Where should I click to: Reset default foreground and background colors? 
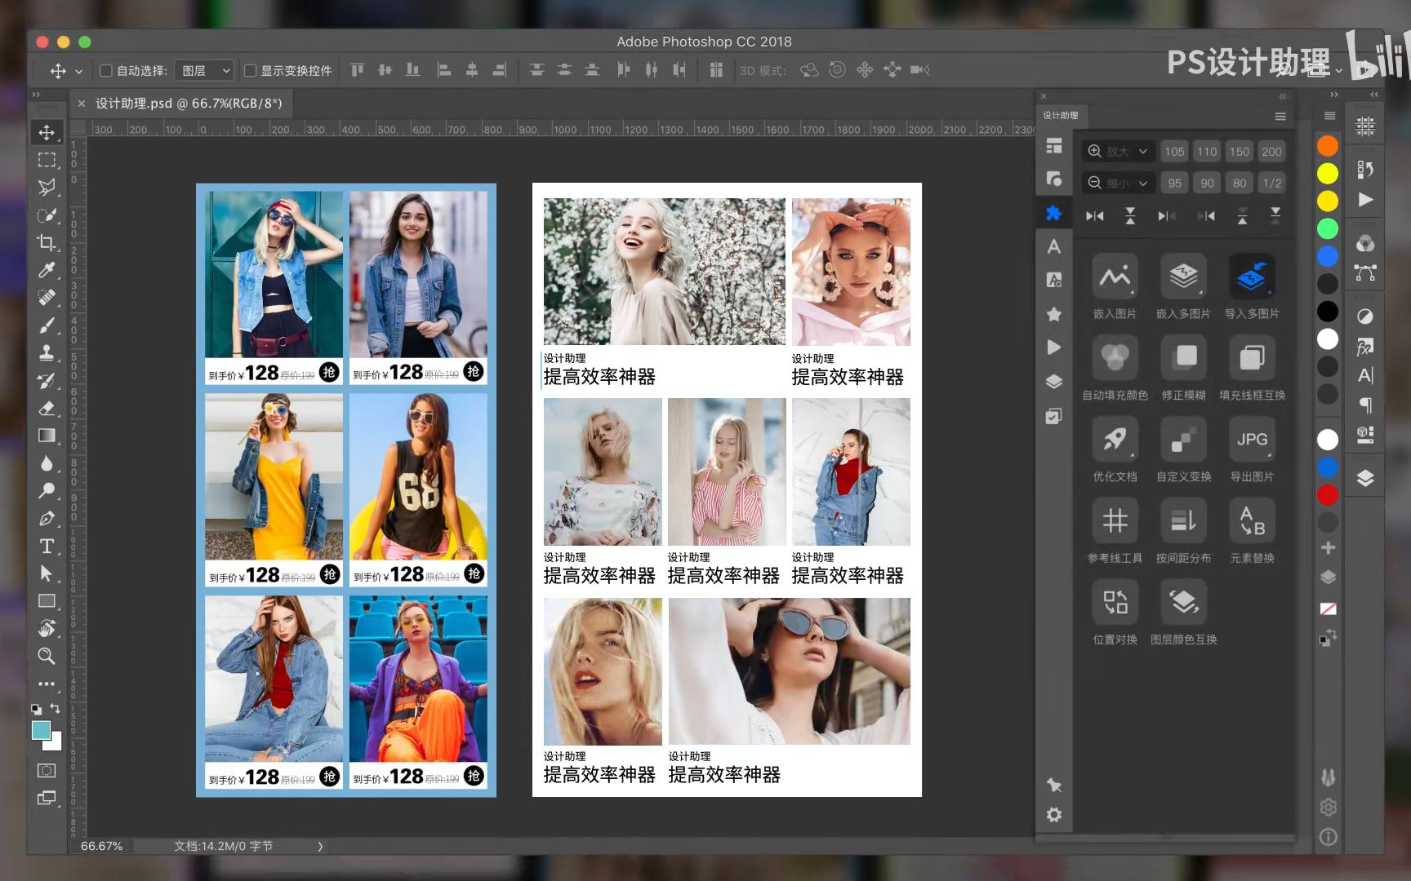(x=36, y=709)
